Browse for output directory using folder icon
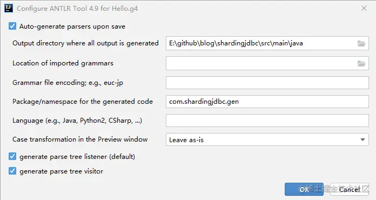This screenshot has height=200, width=376. [361, 43]
